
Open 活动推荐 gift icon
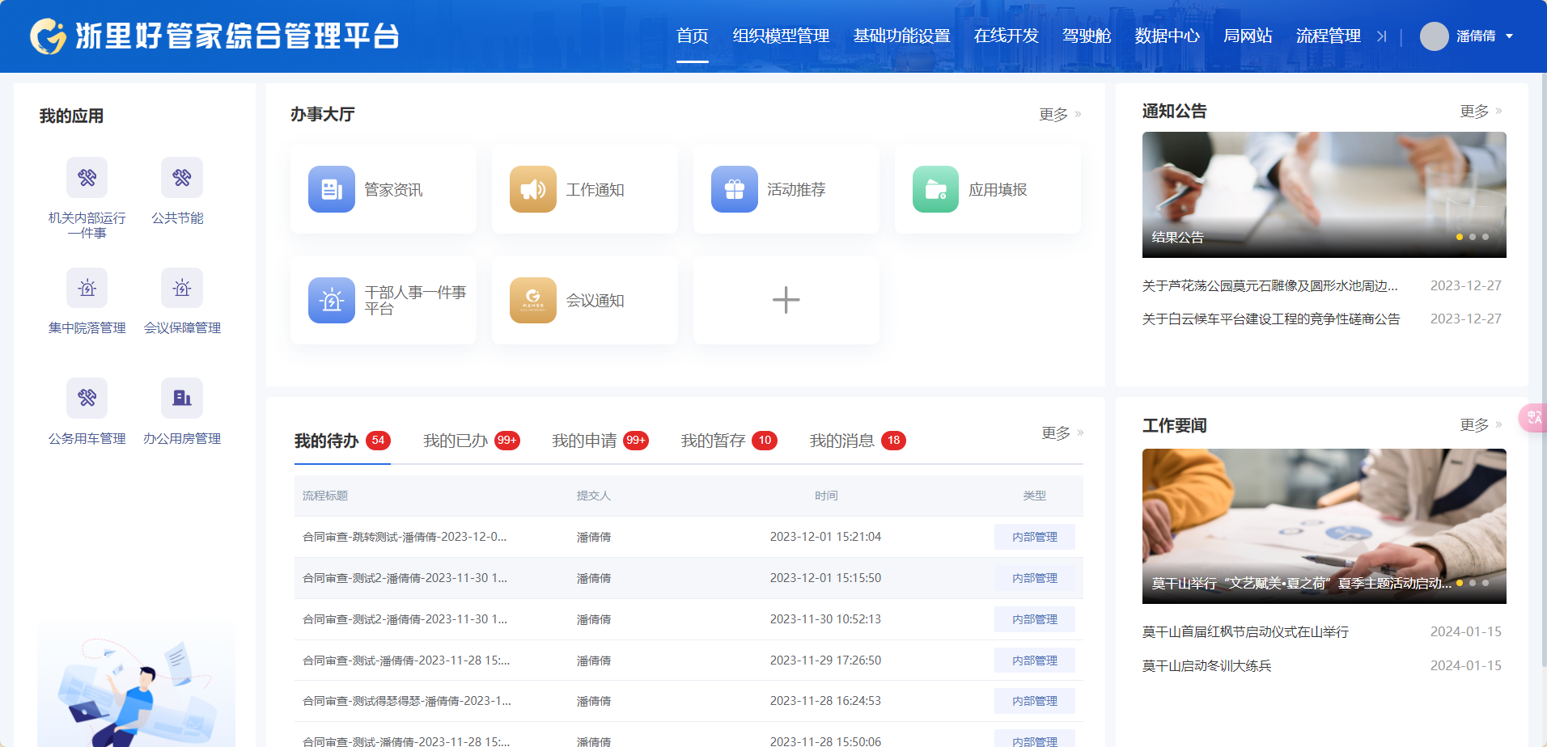coord(735,189)
